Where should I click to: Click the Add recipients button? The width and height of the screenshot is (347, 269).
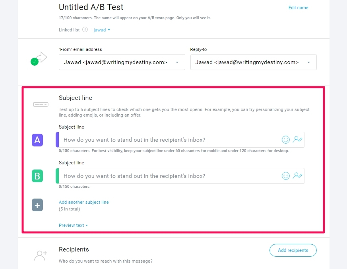(293, 250)
